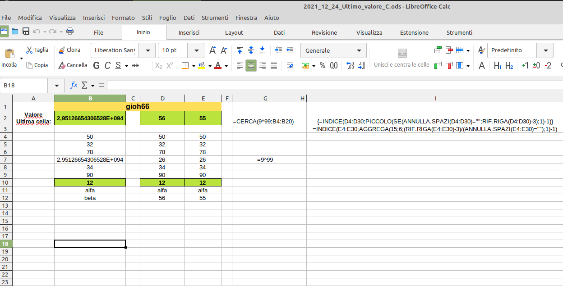Click the Print icon in quick toolbar

coord(70,32)
